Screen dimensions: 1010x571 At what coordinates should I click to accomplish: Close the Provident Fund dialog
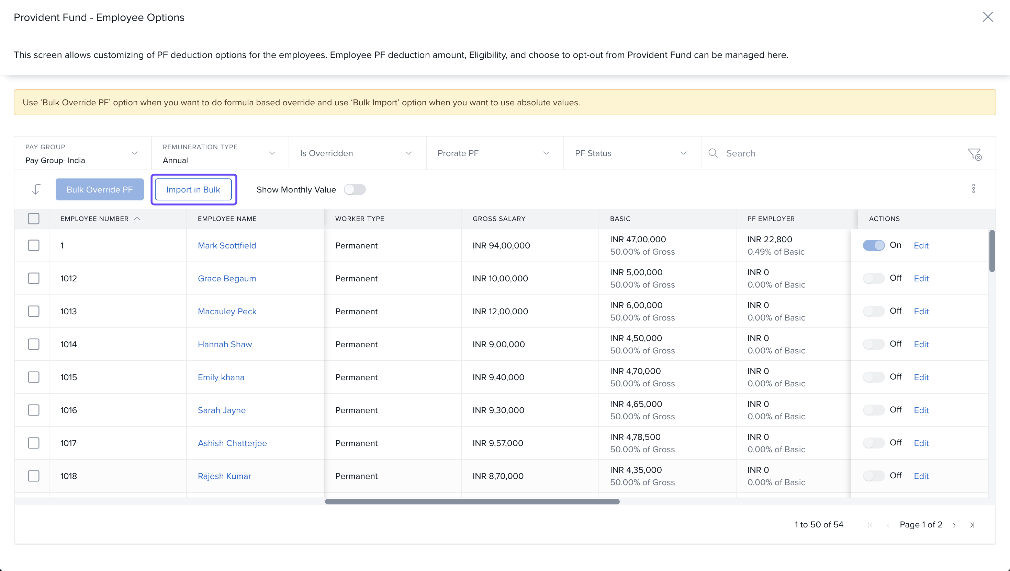[987, 17]
